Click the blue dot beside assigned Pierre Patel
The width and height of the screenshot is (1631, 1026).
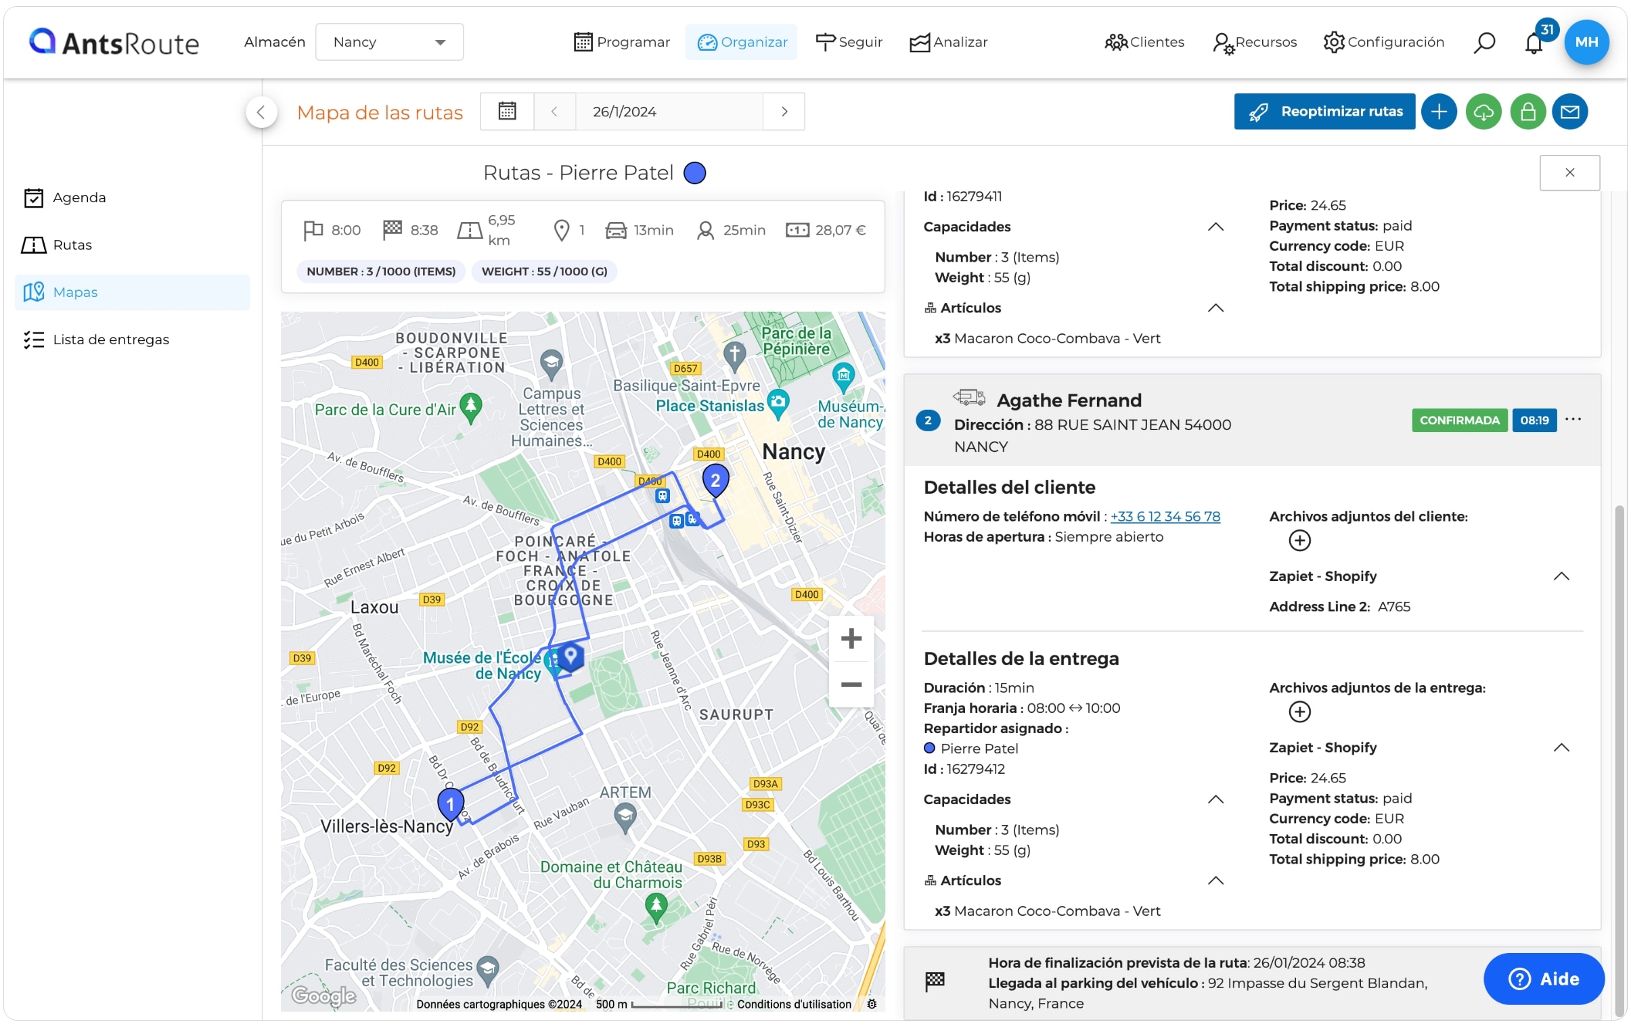click(929, 749)
